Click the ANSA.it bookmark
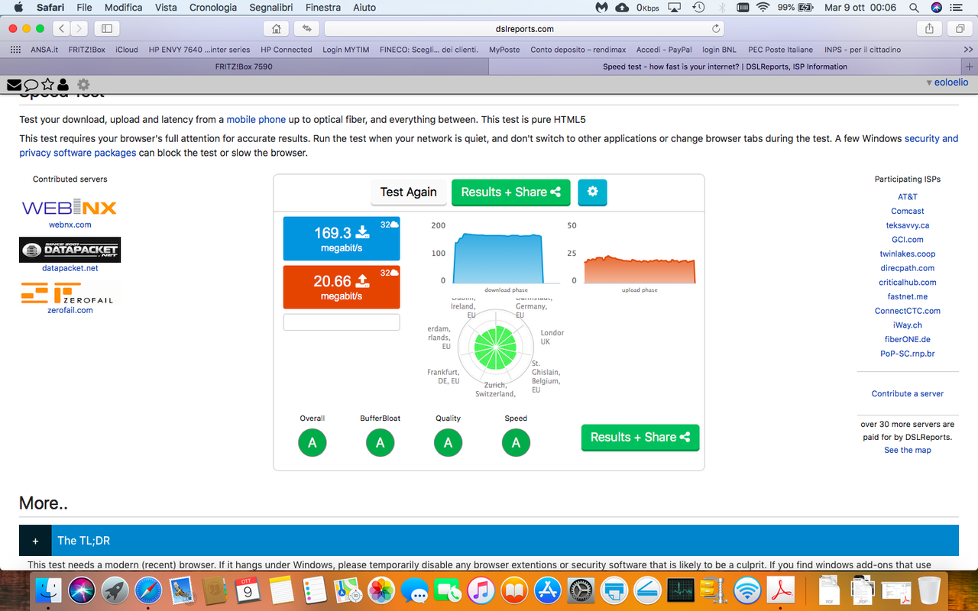The width and height of the screenshot is (978, 611). (44, 50)
